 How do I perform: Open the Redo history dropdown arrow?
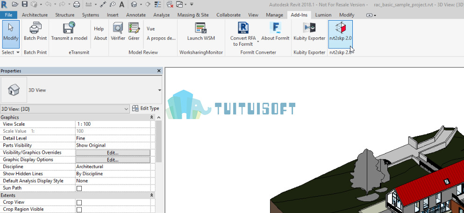(x=69, y=5)
